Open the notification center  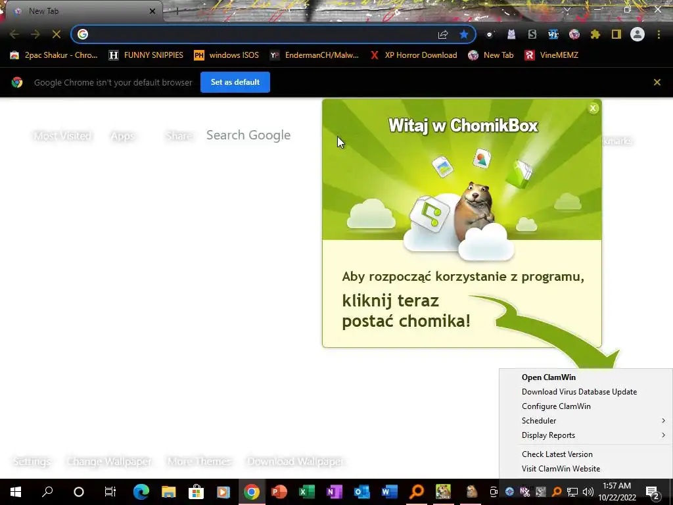click(x=653, y=492)
